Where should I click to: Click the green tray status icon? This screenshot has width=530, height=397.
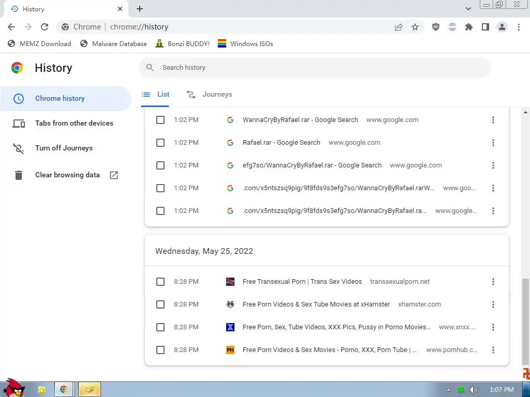pyautogui.click(x=461, y=390)
